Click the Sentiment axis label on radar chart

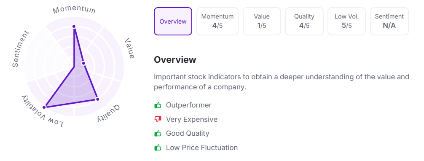[21, 49]
